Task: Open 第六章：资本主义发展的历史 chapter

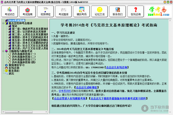Action: point(30,43)
